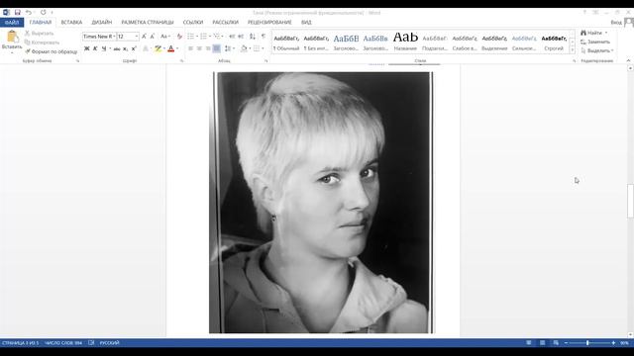
Task: Click the sort icon
Action: tap(253, 37)
